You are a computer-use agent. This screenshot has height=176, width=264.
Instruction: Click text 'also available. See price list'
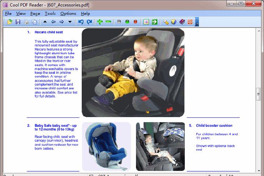[56, 93]
